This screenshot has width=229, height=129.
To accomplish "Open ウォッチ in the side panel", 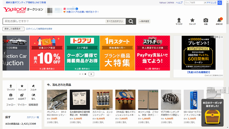I will [22, 88].
